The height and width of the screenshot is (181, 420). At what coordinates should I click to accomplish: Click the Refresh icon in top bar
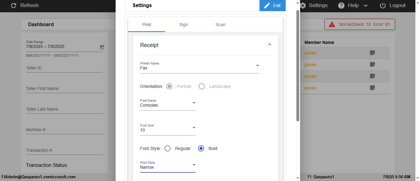14,6
